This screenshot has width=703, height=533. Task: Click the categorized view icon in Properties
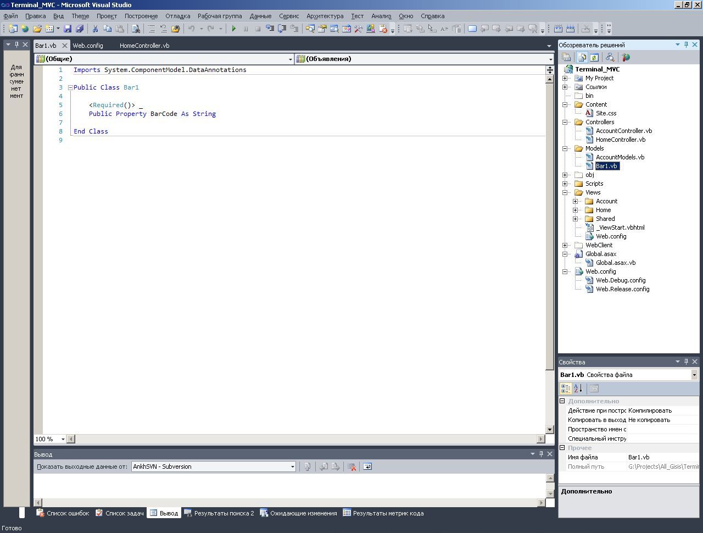(x=566, y=388)
